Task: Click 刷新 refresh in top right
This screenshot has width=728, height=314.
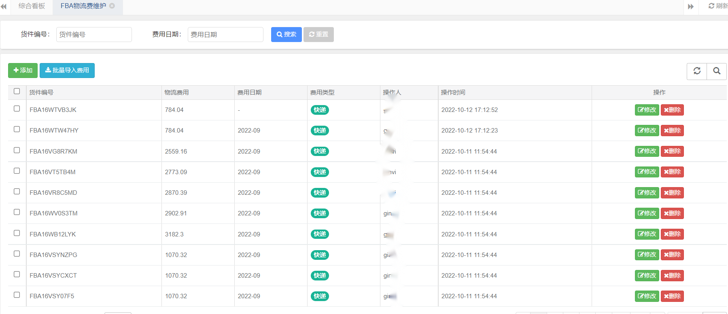Action: coord(718,6)
